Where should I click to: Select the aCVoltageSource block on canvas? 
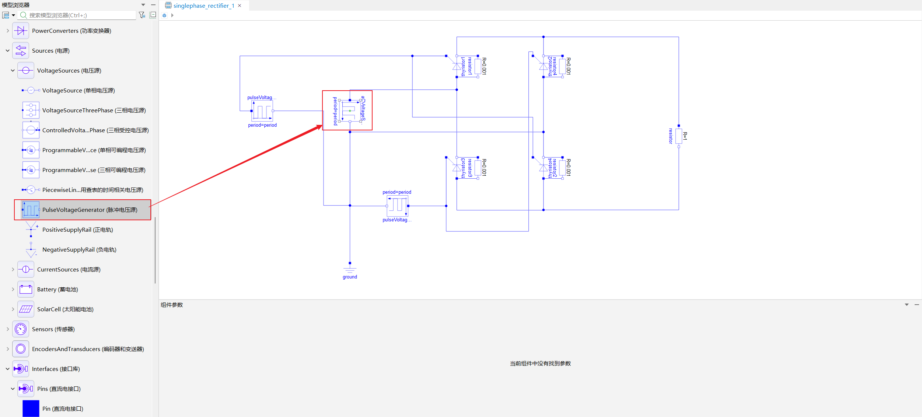[x=350, y=111]
